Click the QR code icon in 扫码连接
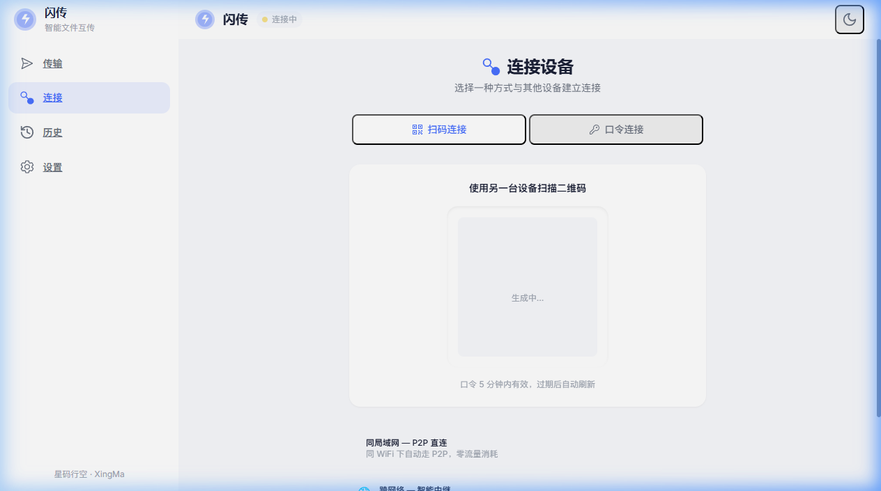Image resolution: width=881 pixels, height=491 pixels. click(x=417, y=130)
